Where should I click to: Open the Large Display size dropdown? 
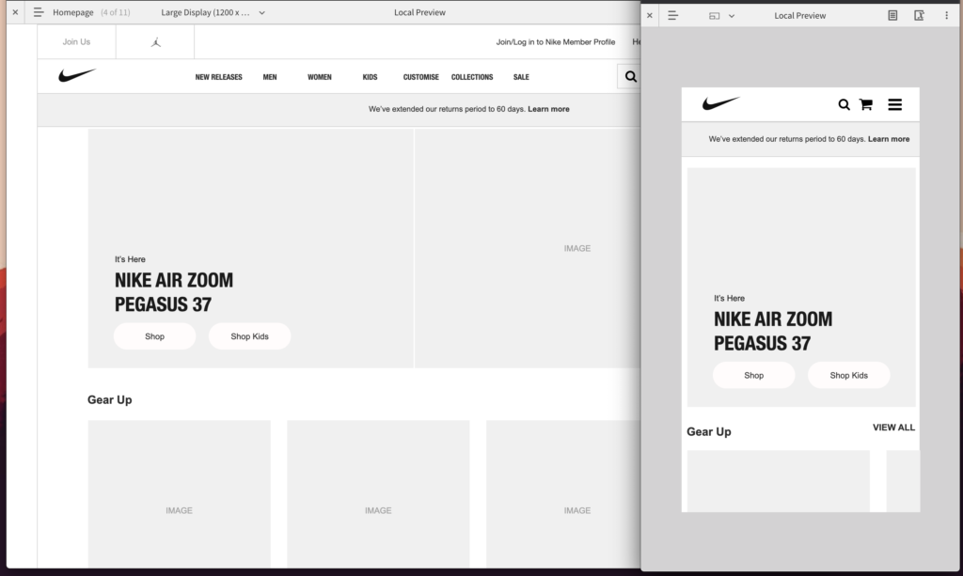pos(213,12)
